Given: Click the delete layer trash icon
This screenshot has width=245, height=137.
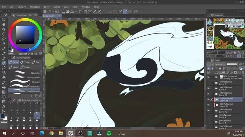Looking at the screenshot, I should (243, 72).
